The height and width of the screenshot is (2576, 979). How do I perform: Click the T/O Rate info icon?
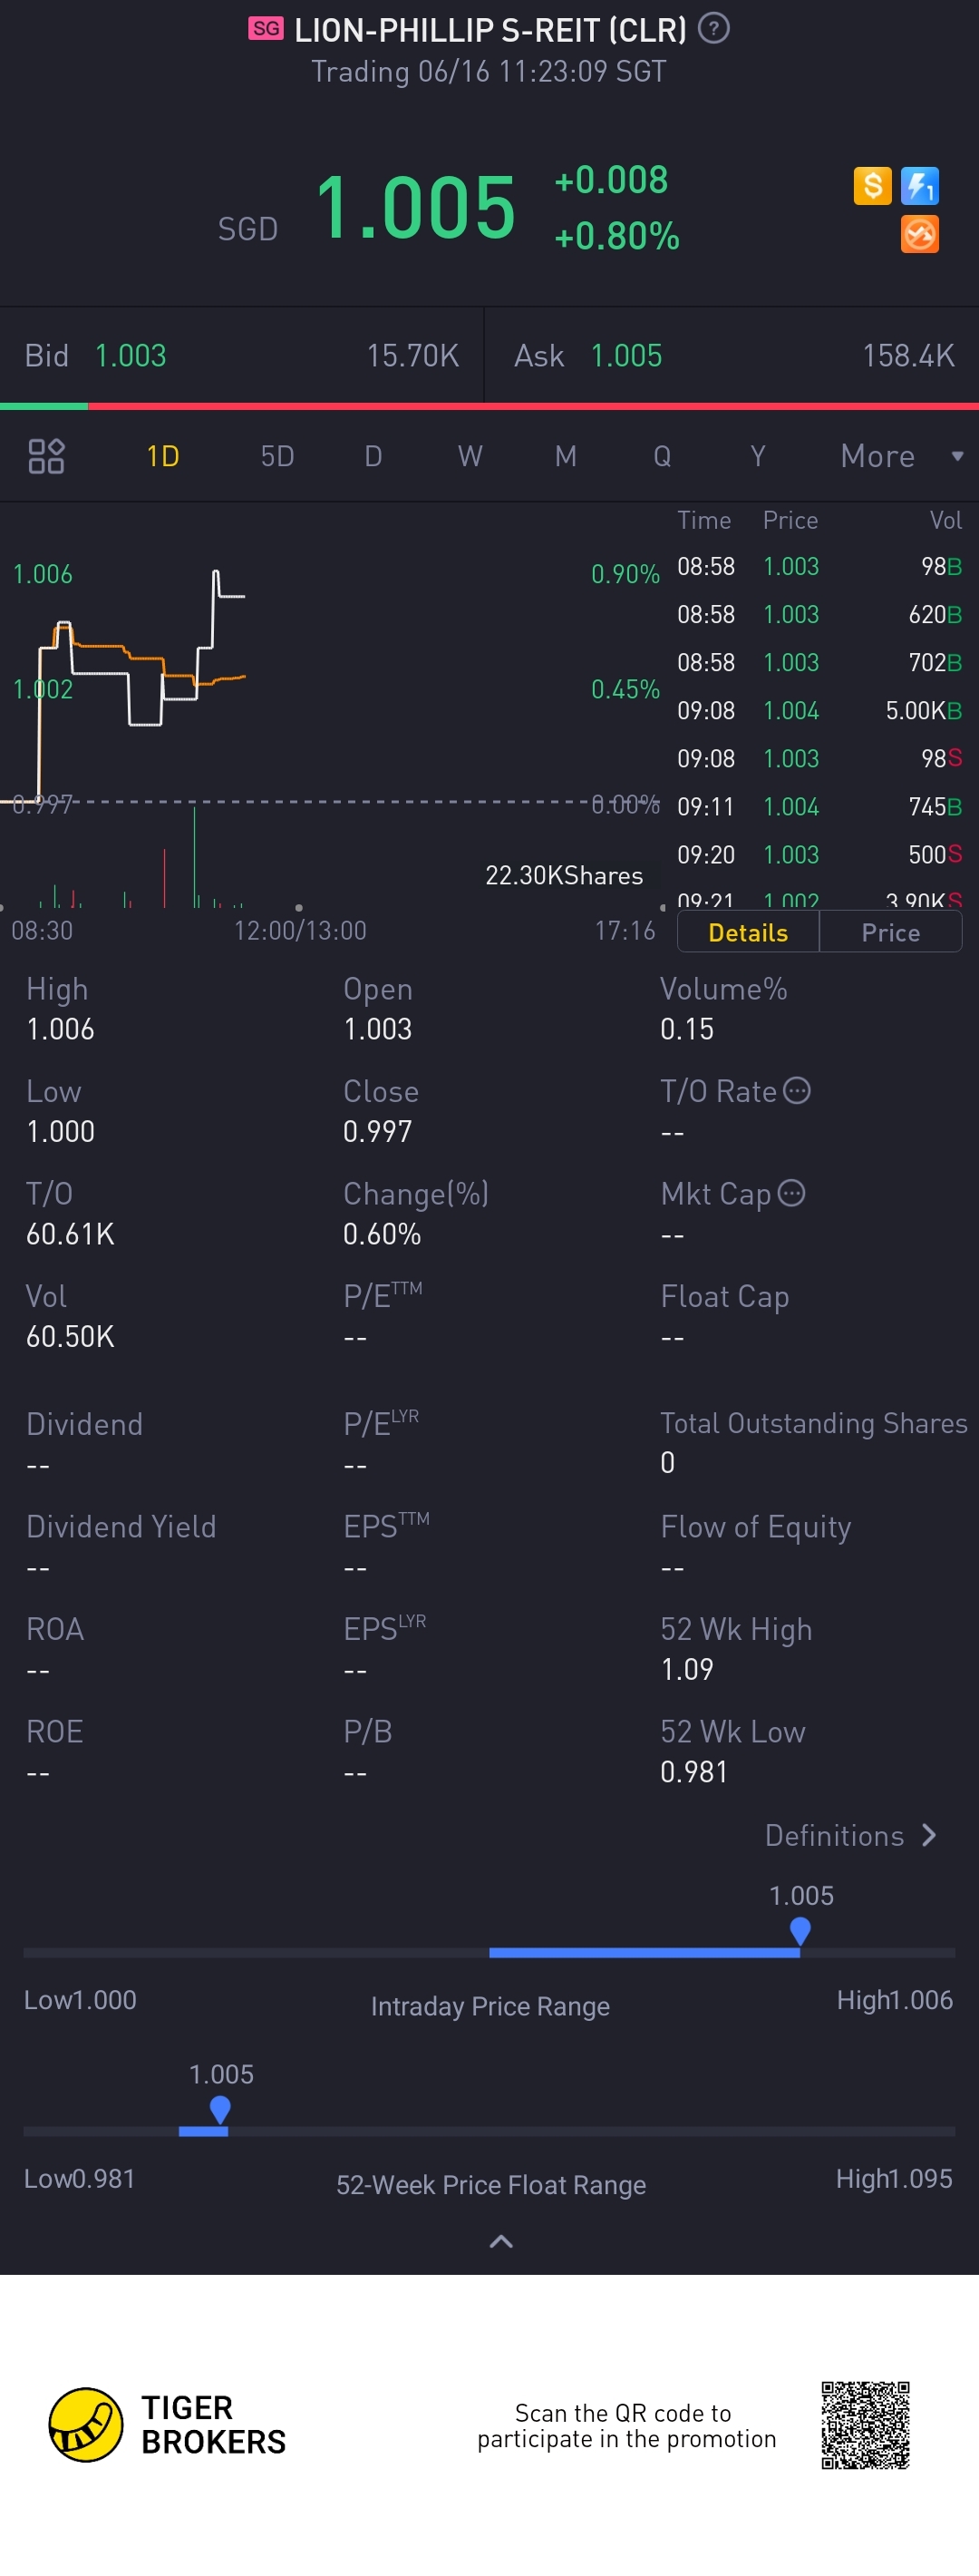796,1090
